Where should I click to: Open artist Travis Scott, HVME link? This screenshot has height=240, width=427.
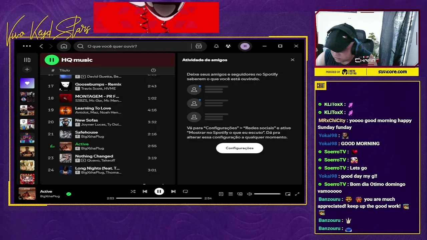click(x=98, y=89)
